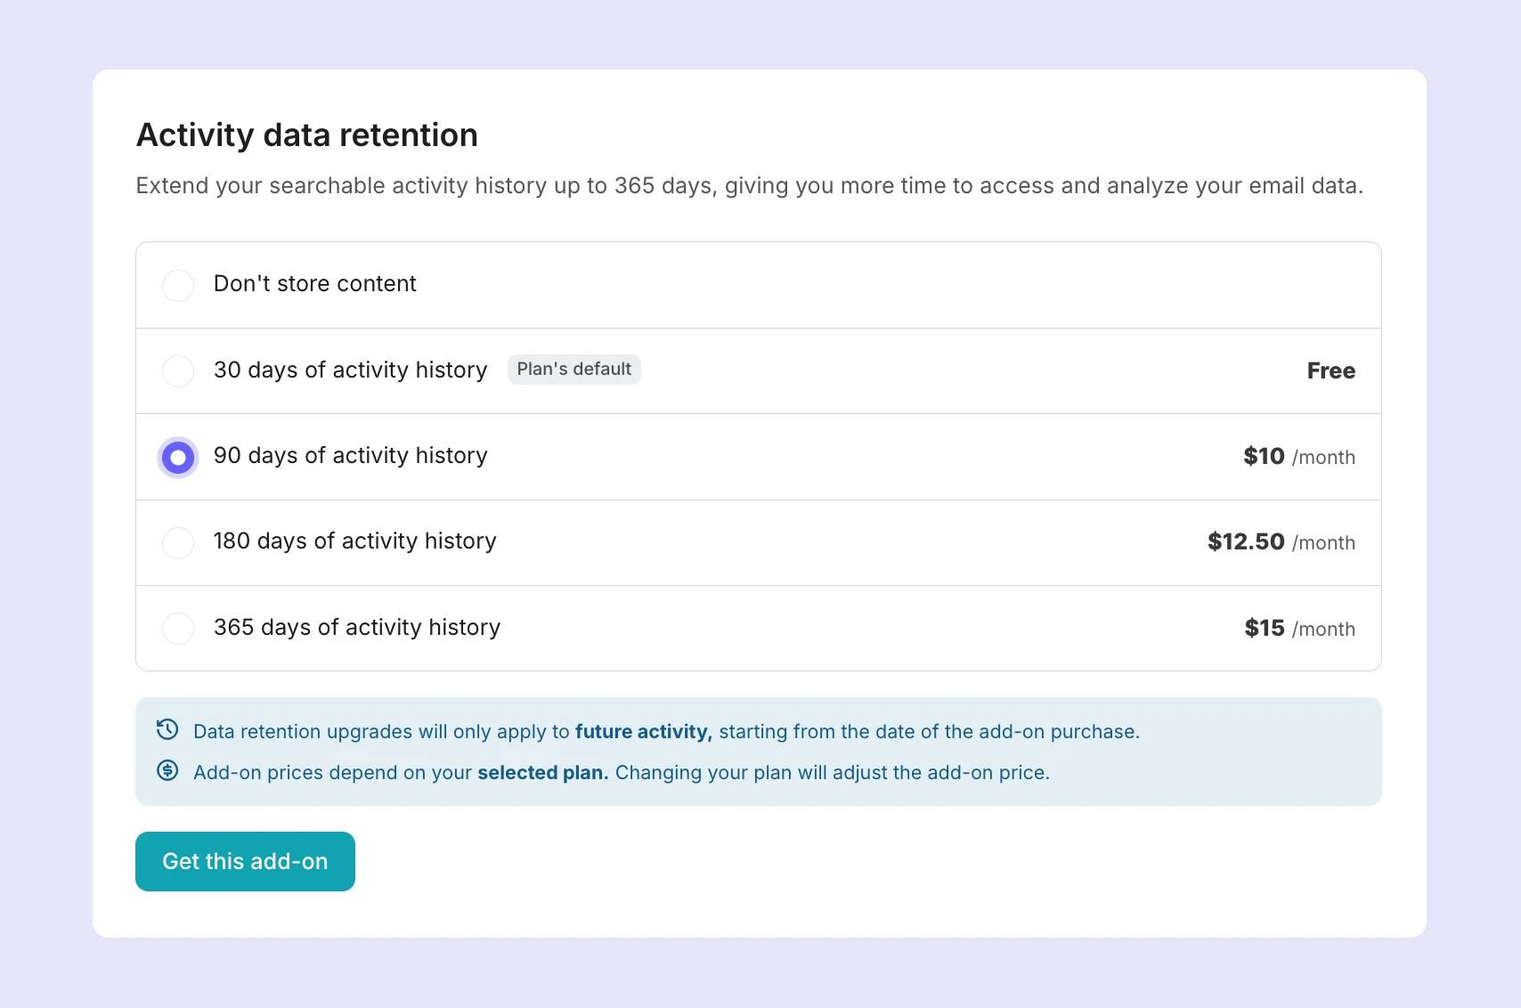Select 365 days of activity history
The height and width of the screenshot is (1008, 1521).
point(178,629)
